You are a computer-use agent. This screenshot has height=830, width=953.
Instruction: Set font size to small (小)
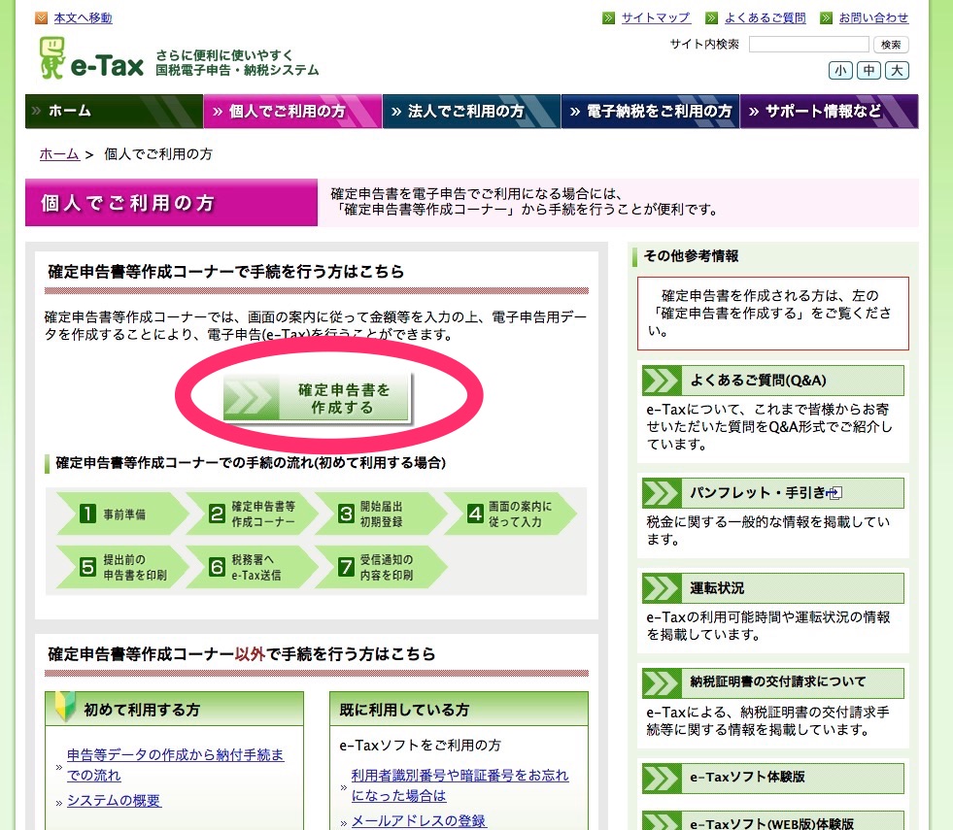(x=840, y=71)
